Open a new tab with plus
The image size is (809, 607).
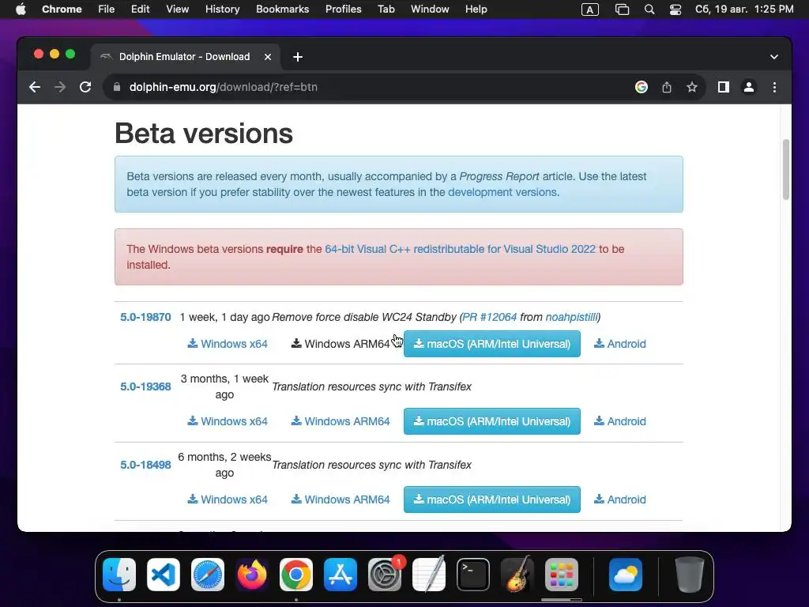(x=298, y=57)
